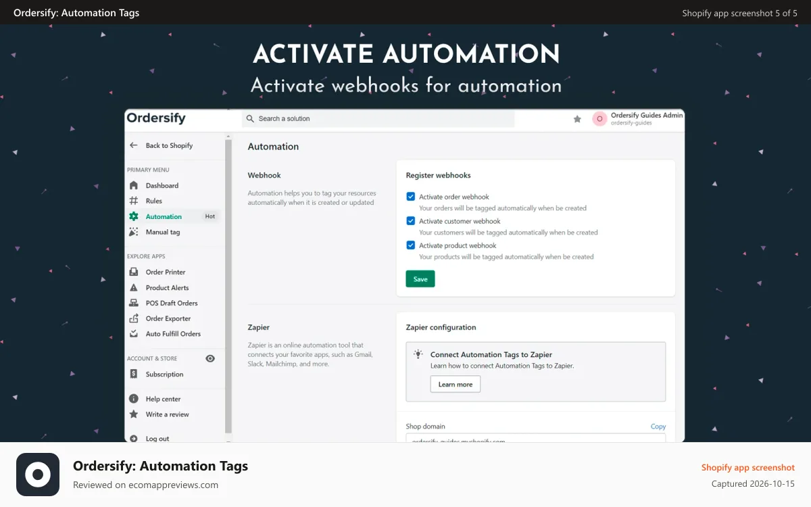This screenshot has height=507, width=811.
Task: Open the Order Printer icon
Action: (x=133, y=272)
